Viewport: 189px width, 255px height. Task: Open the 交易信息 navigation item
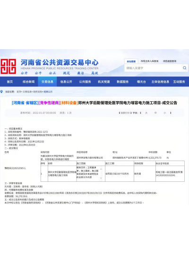pos(47,82)
